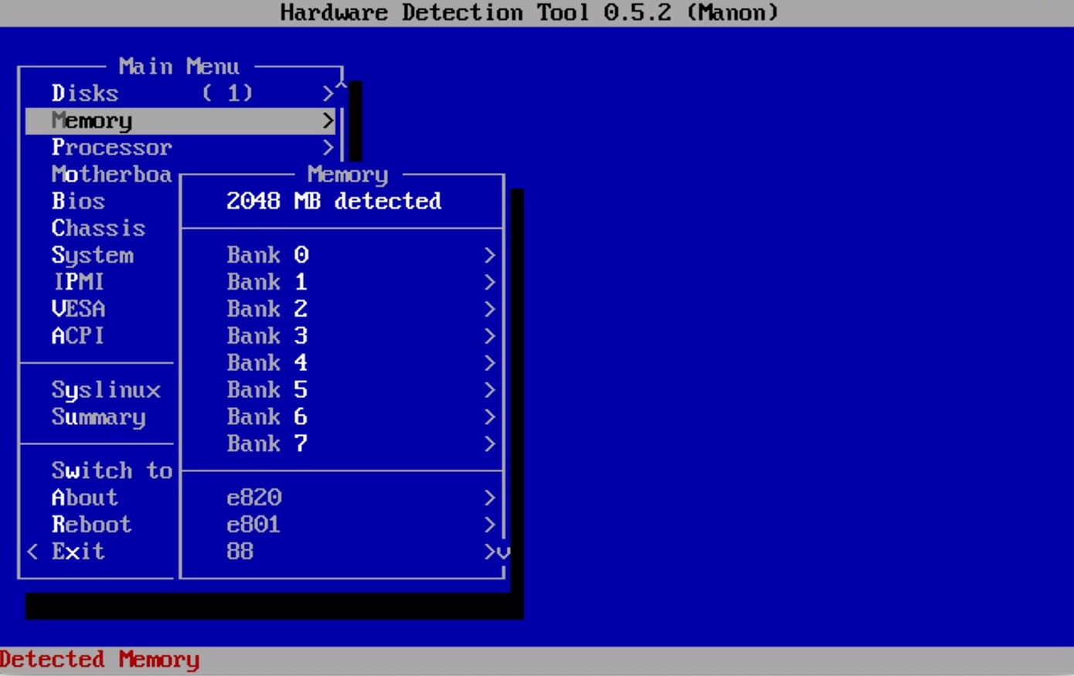This screenshot has height=676, width=1074.
Task: Open the e820 submenu arrow
Action: pos(489,498)
